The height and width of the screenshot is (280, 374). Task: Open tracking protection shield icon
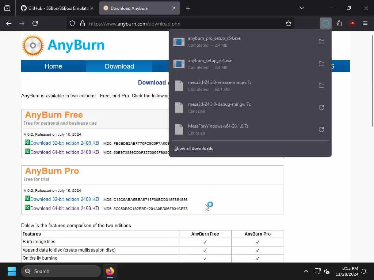[x=72, y=24]
